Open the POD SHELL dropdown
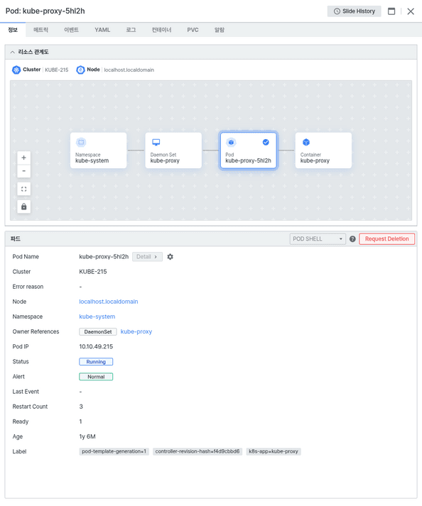This screenshot has width=422, height=506. tap(318, 238)
